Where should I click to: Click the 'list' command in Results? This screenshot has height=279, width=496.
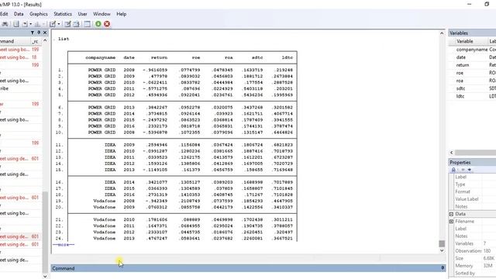click(x=64, y=39)
